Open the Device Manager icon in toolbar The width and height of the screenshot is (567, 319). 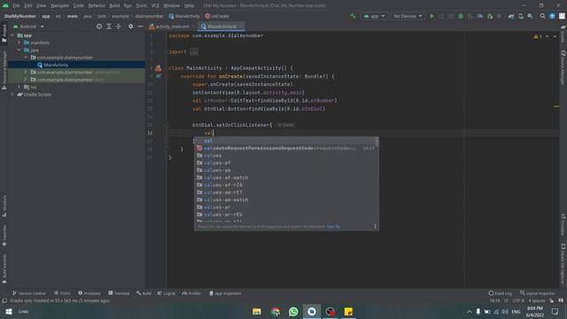click(521, 16)
